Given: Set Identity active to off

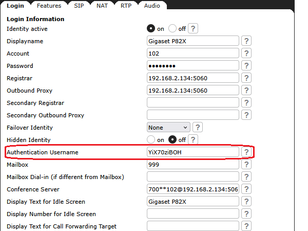Looking at the screenshot, I should click(x=172, y=29).
